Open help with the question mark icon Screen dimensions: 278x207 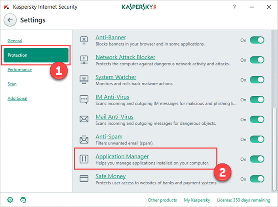point(234,7)
